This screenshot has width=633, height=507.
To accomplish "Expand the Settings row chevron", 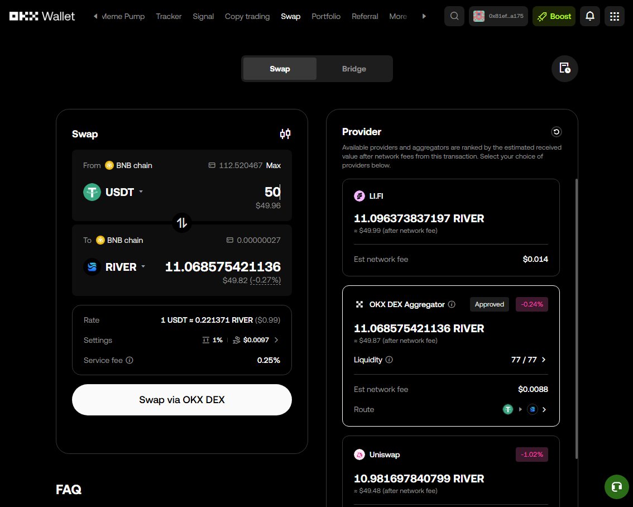I will 276,340.
